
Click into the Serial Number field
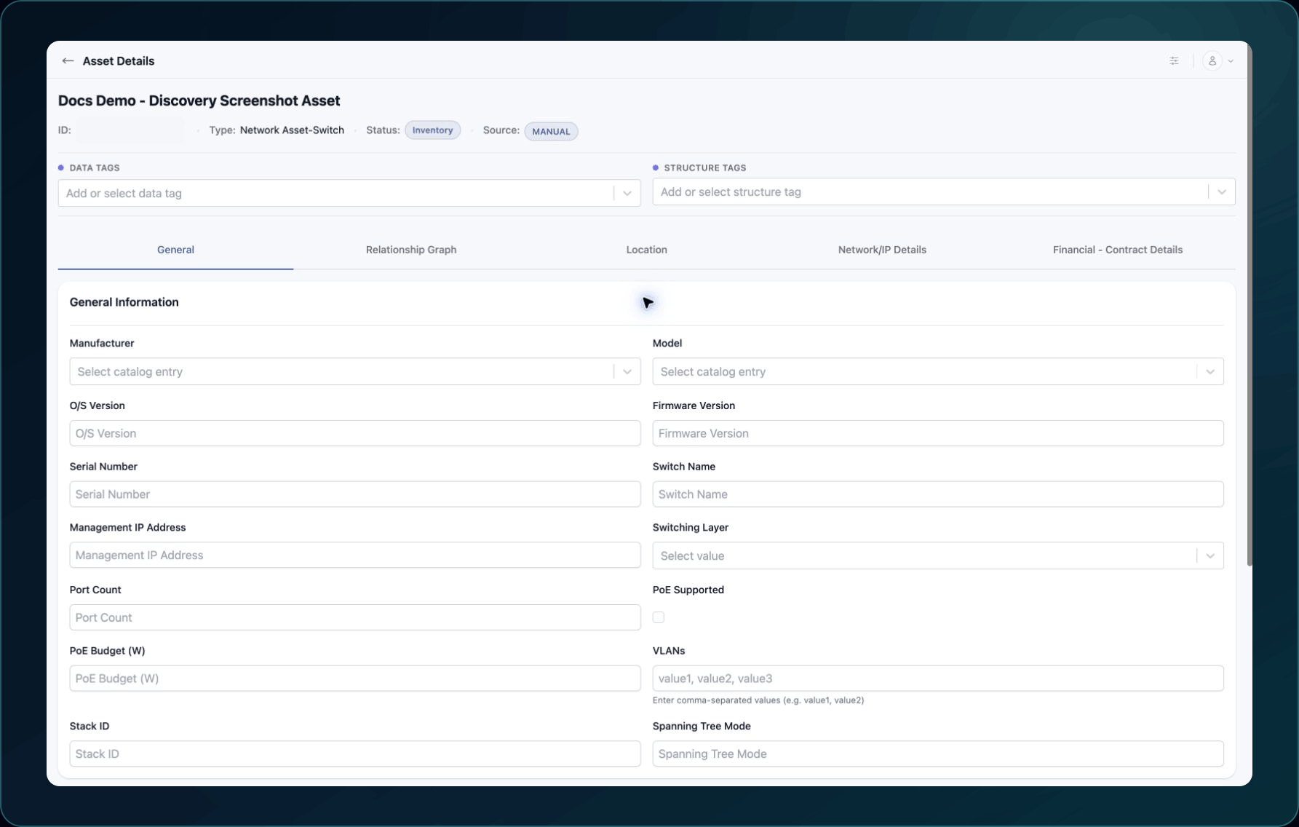click(355, 494)
